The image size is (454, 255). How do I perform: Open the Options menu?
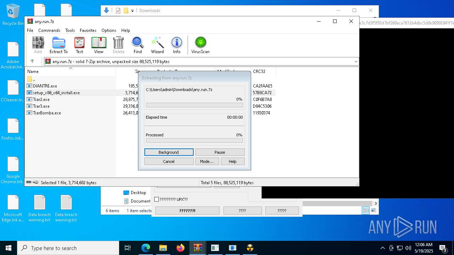tap(109, 30)
